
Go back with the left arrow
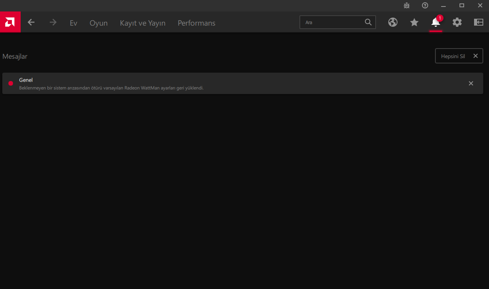(x=31, y=23)
